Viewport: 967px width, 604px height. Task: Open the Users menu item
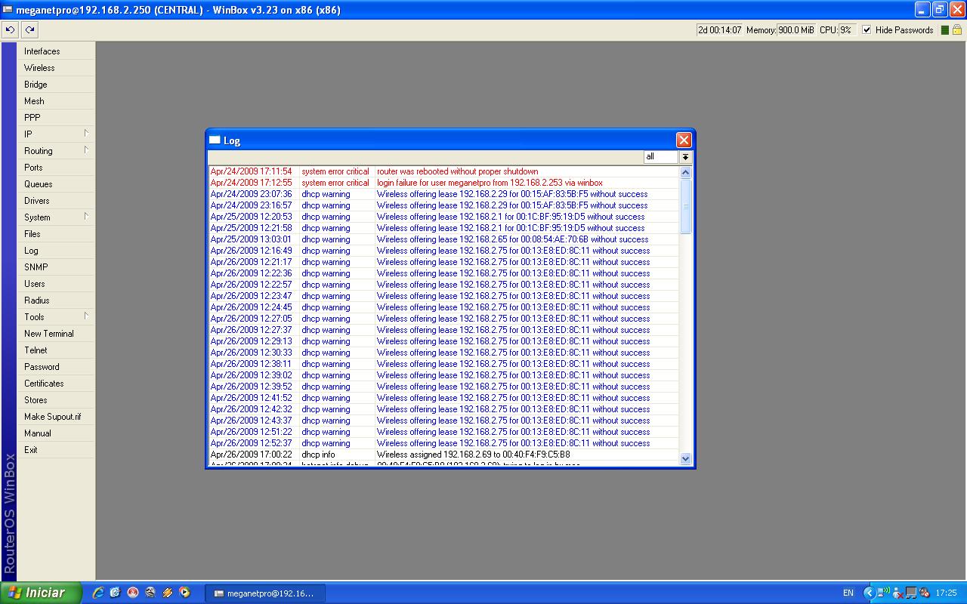click(56, 284)
